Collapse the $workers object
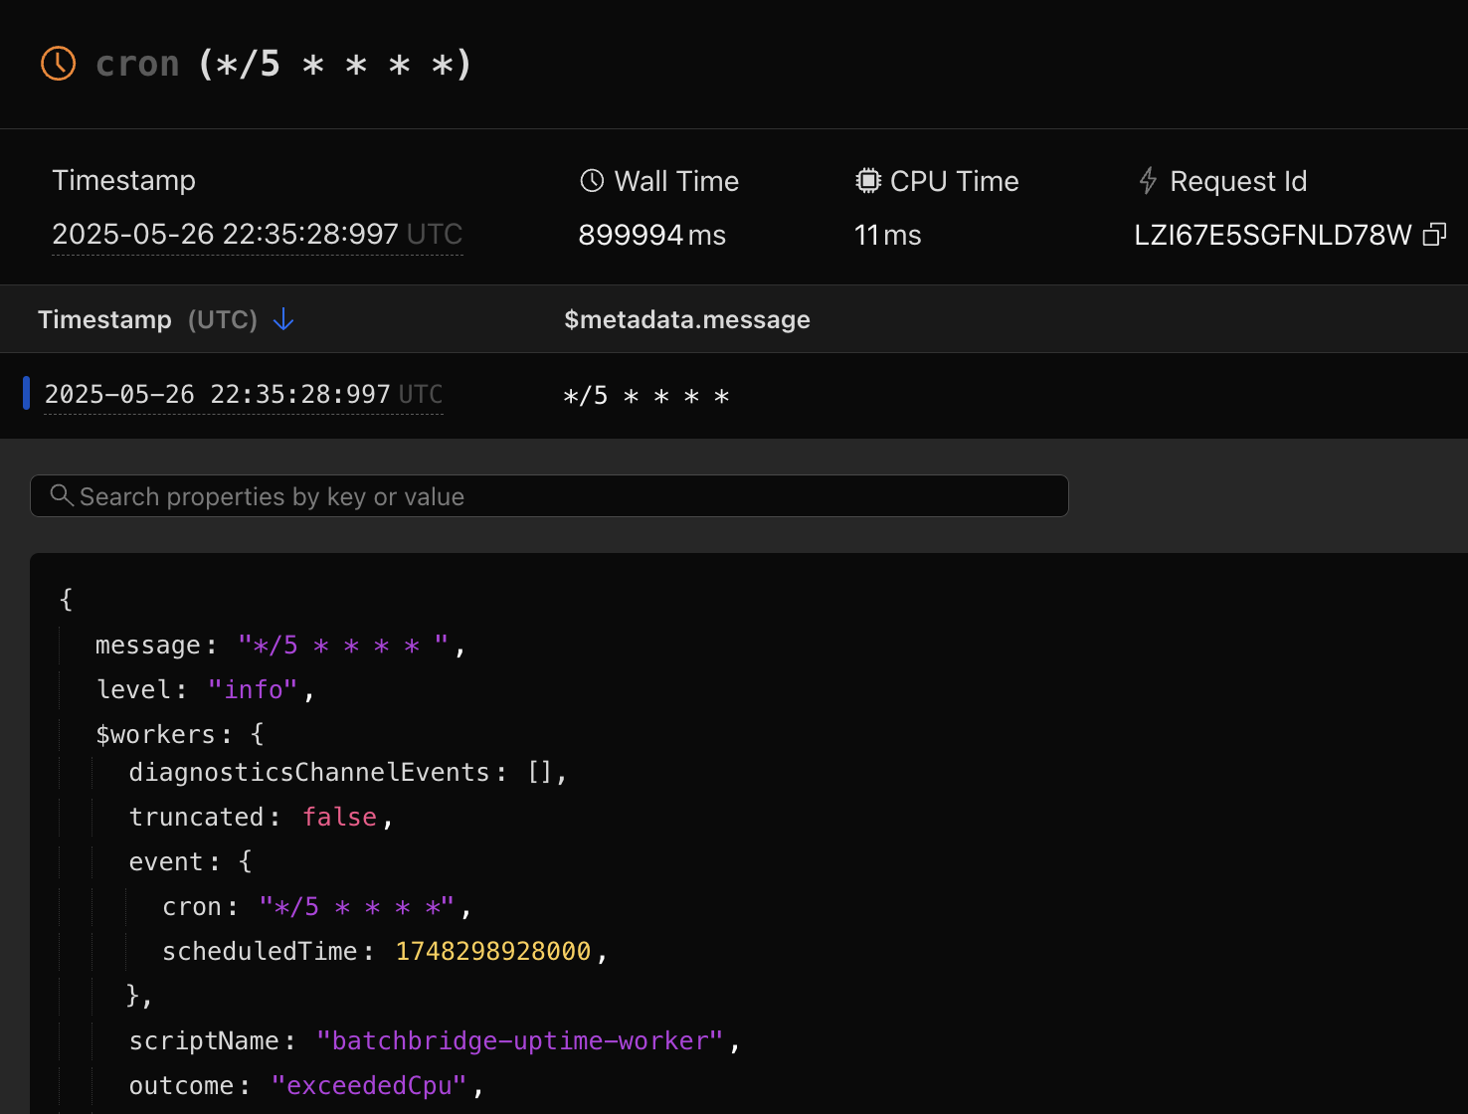This screenshot has height=1114, width=1468. tap(257, 734)
